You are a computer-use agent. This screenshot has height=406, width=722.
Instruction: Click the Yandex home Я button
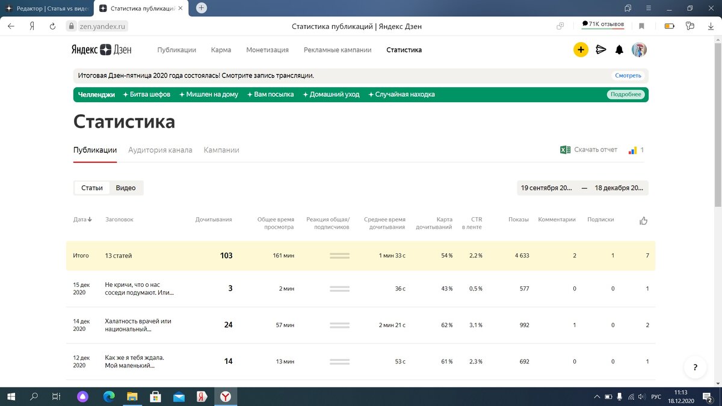coord(31,26)
